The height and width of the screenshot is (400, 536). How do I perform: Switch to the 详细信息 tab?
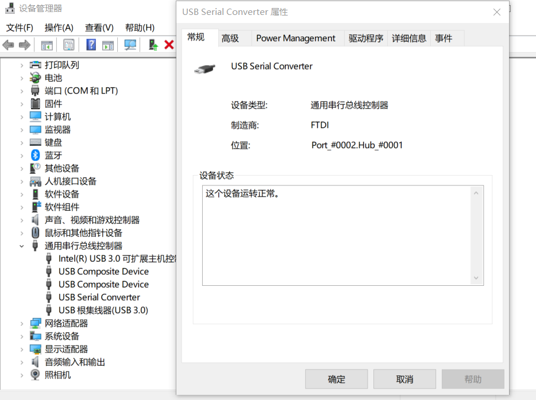pos(409,38)
